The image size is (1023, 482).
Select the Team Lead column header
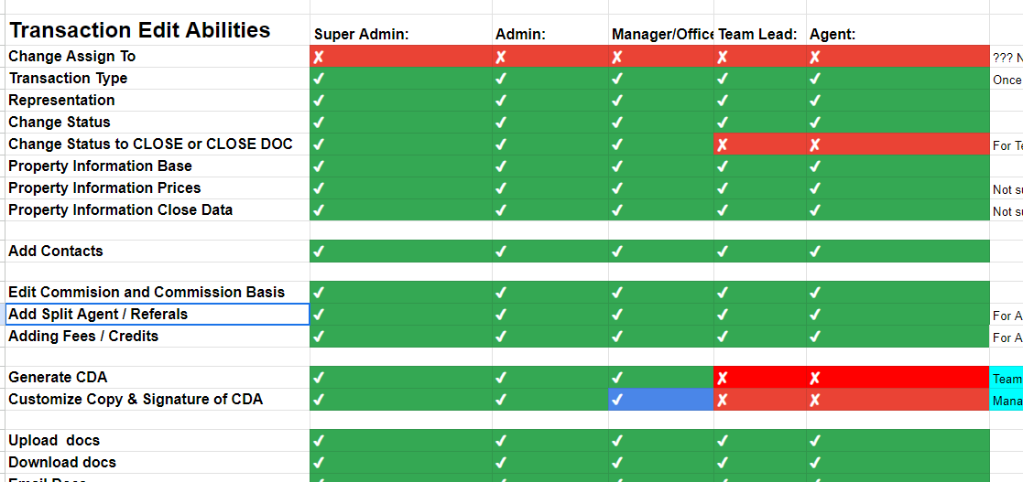point(759,35)
